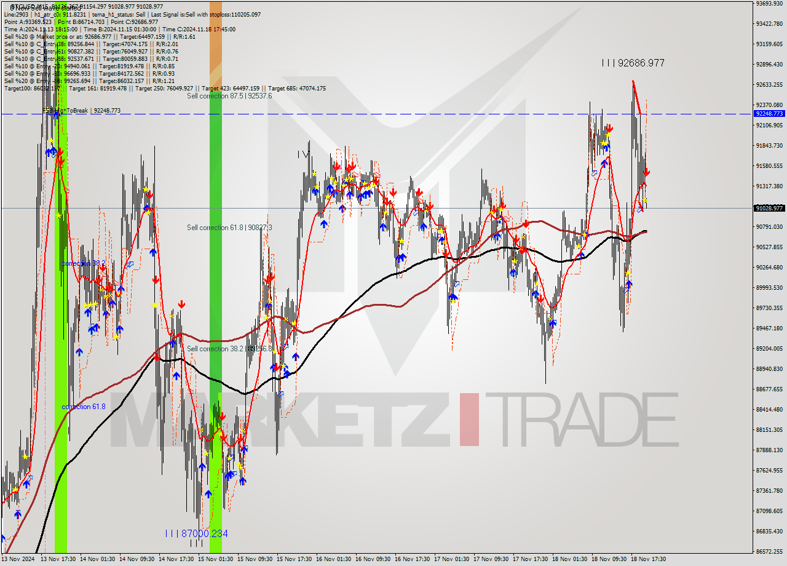Screen dimensions: 787x566
Task: Click '18 Nov 17:30' on time axis
Action: (x=649, y=559)
